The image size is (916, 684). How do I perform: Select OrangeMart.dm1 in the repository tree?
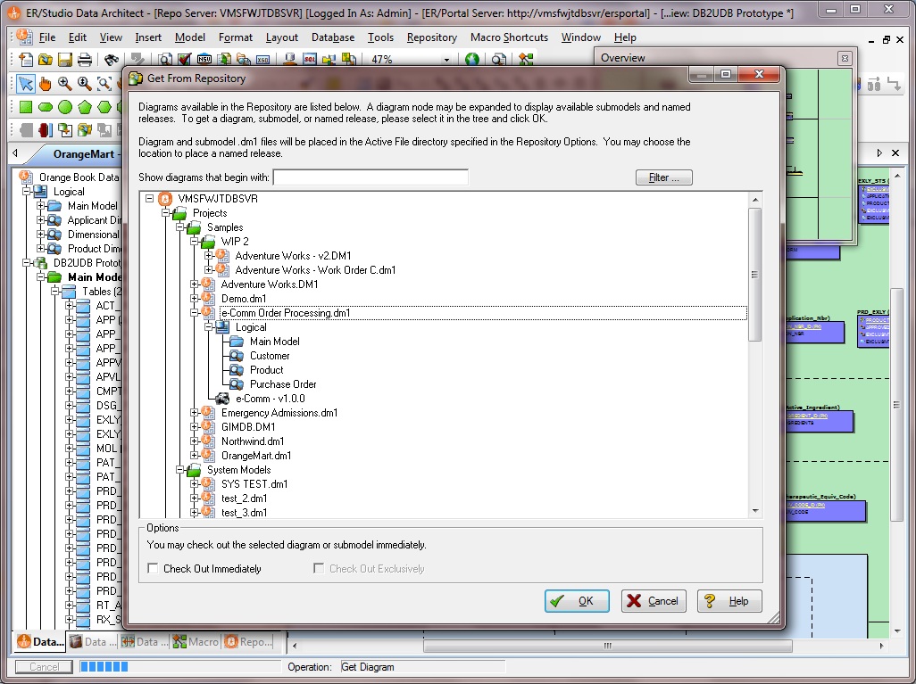[x=256, y=456]
